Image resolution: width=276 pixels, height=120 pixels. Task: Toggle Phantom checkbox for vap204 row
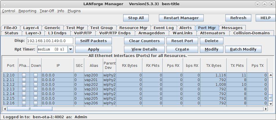point(24,94)
